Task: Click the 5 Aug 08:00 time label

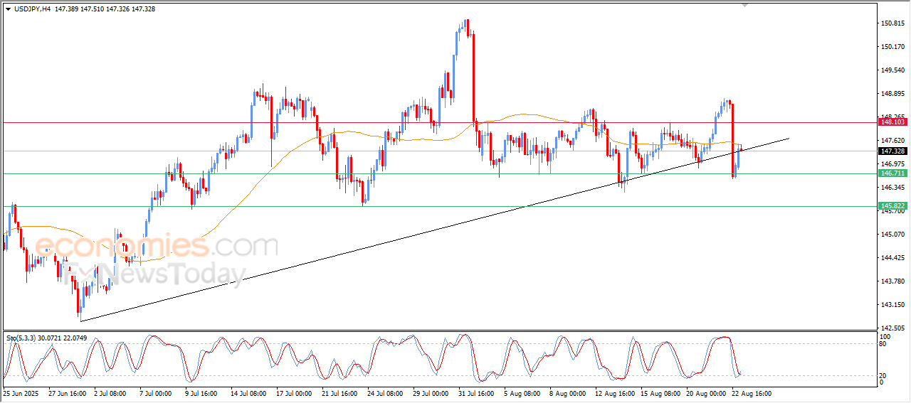Action: tap(521, 393)
